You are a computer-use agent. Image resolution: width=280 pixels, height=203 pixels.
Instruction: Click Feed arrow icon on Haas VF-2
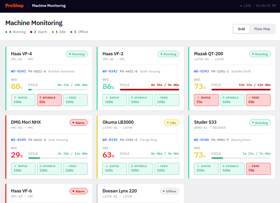tap(158, 98)
